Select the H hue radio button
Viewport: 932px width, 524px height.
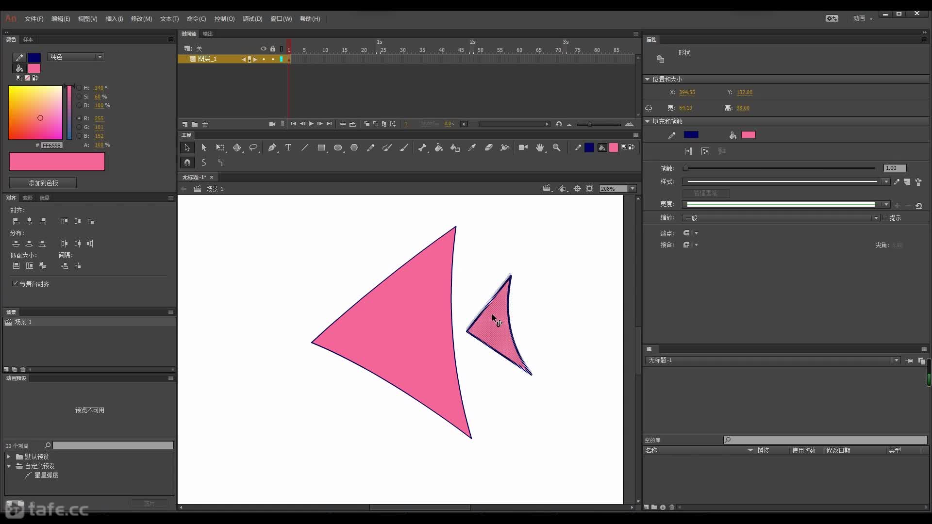pyautogui.click(x=79, y=88)
